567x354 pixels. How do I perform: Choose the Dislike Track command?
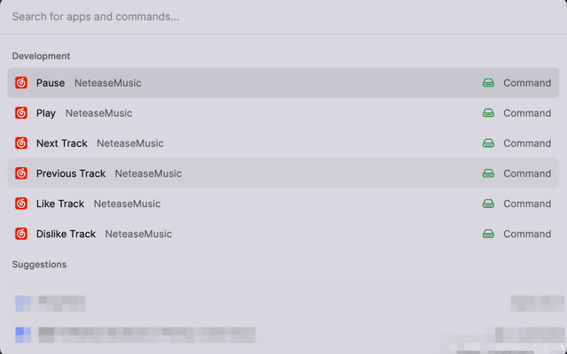(x=66, y=234)
